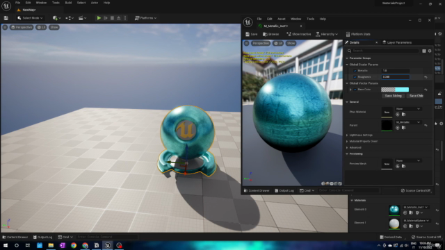445x250 pixels.
Task: Open Help menu in the material instance window
Action: (x=323, y=19)
